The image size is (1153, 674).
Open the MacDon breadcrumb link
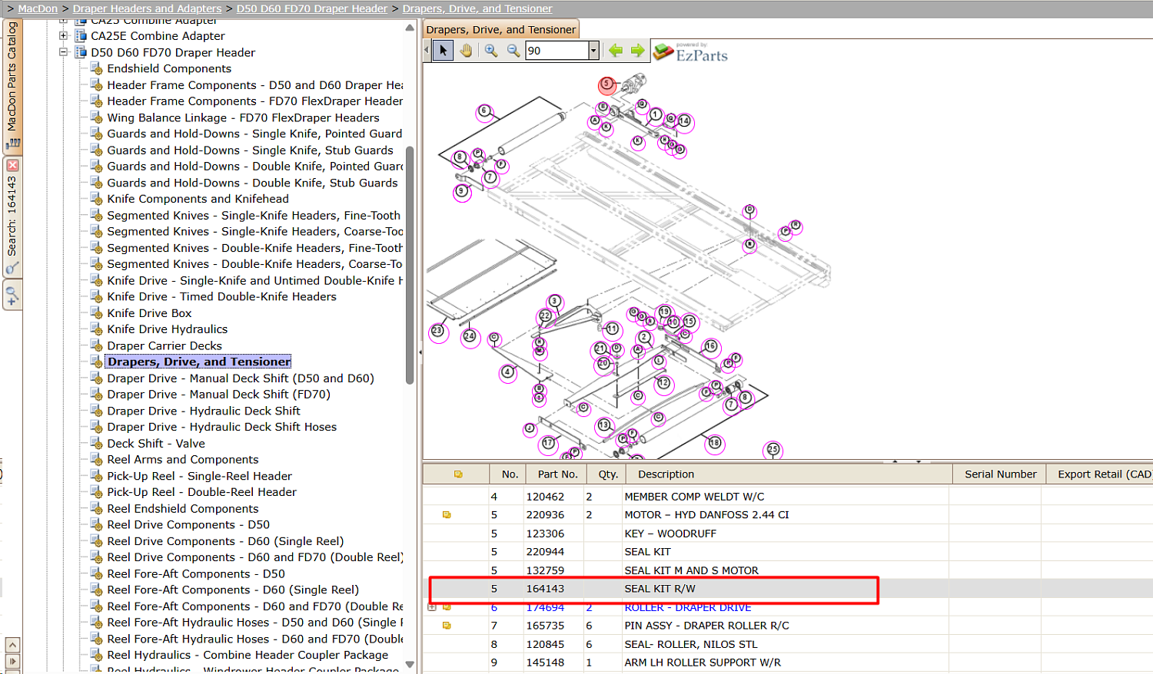(x=38, y=8)
